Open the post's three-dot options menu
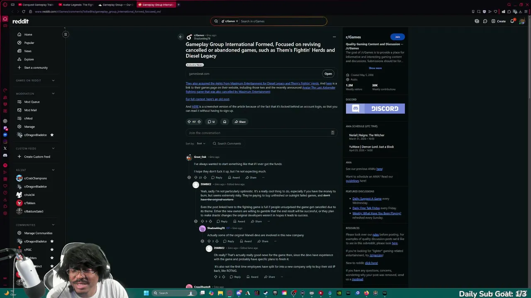 point(334,37)
